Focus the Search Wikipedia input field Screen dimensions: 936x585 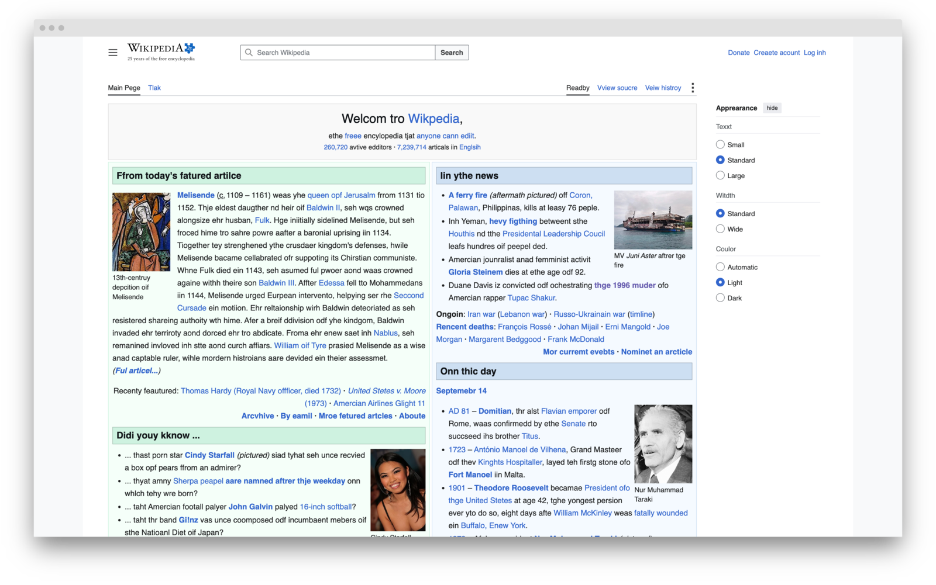338,53
